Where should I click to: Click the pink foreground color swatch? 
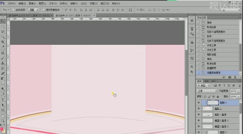[2, 129]
